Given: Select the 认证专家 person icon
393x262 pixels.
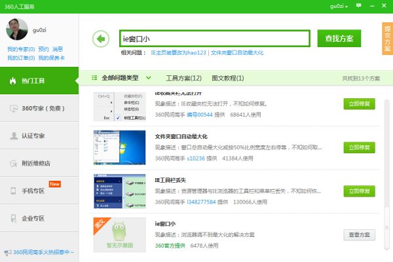Looking at the screenshot, I should point(12,136).
